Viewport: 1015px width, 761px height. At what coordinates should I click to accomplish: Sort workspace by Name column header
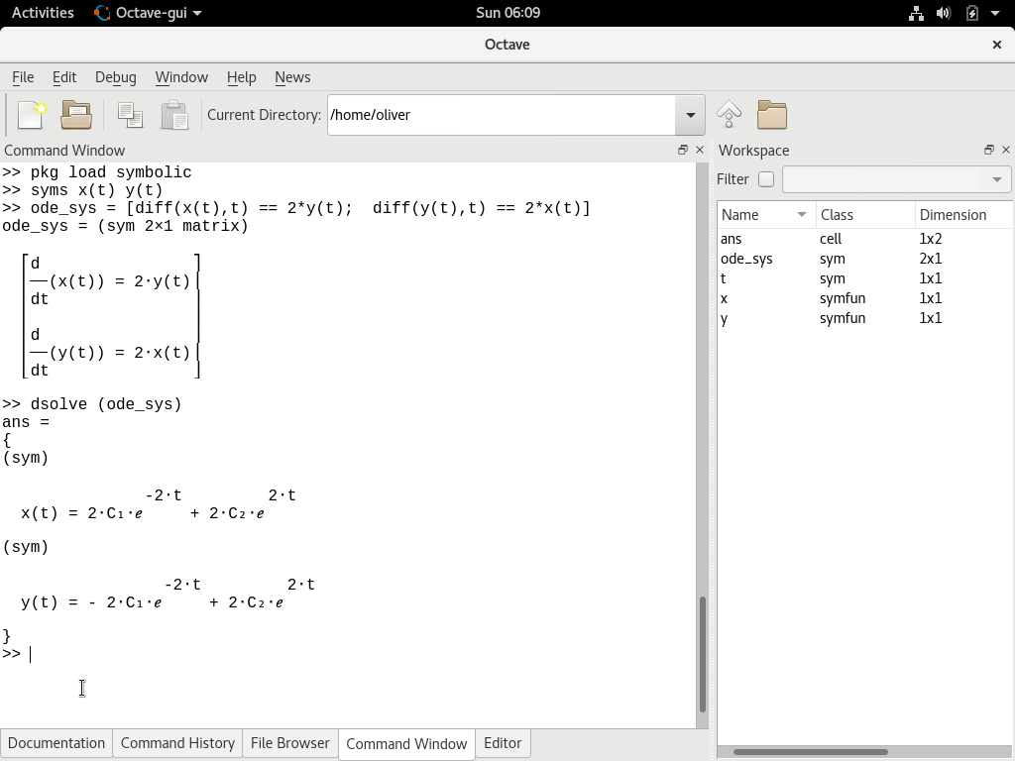click(x=765, y=215)
